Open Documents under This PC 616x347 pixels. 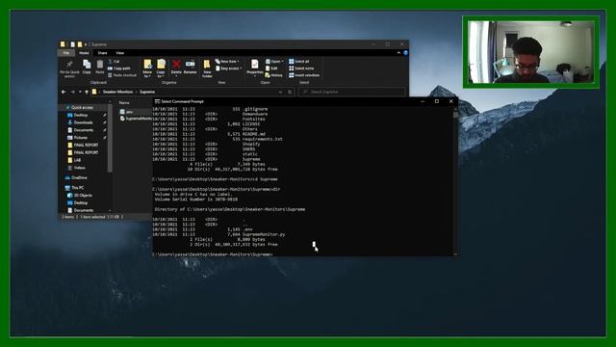[81, 210]
